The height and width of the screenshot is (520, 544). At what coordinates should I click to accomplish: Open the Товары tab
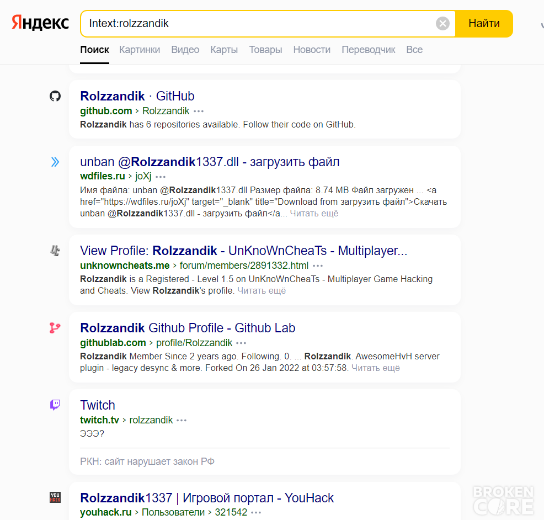265,50
